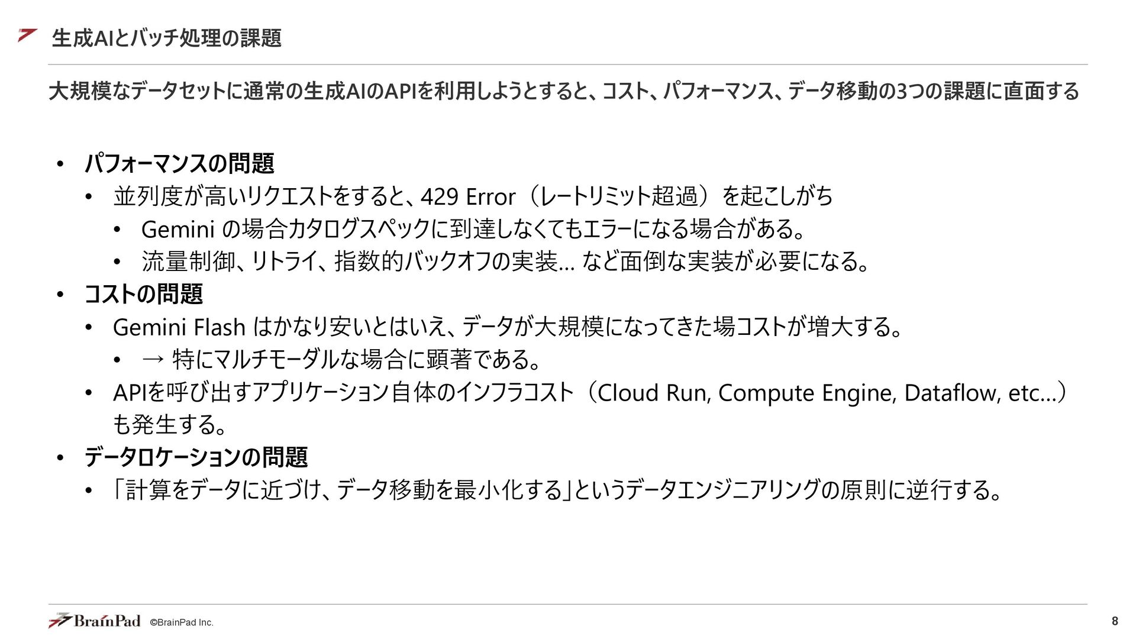The width and height of the screenshot is (1136, 639).
Task: Click the red BrainPad logo icon at top-left
Action: (27, 35)
